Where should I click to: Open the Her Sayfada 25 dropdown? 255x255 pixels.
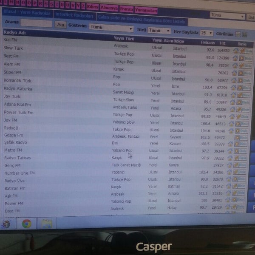pos(207,33)
